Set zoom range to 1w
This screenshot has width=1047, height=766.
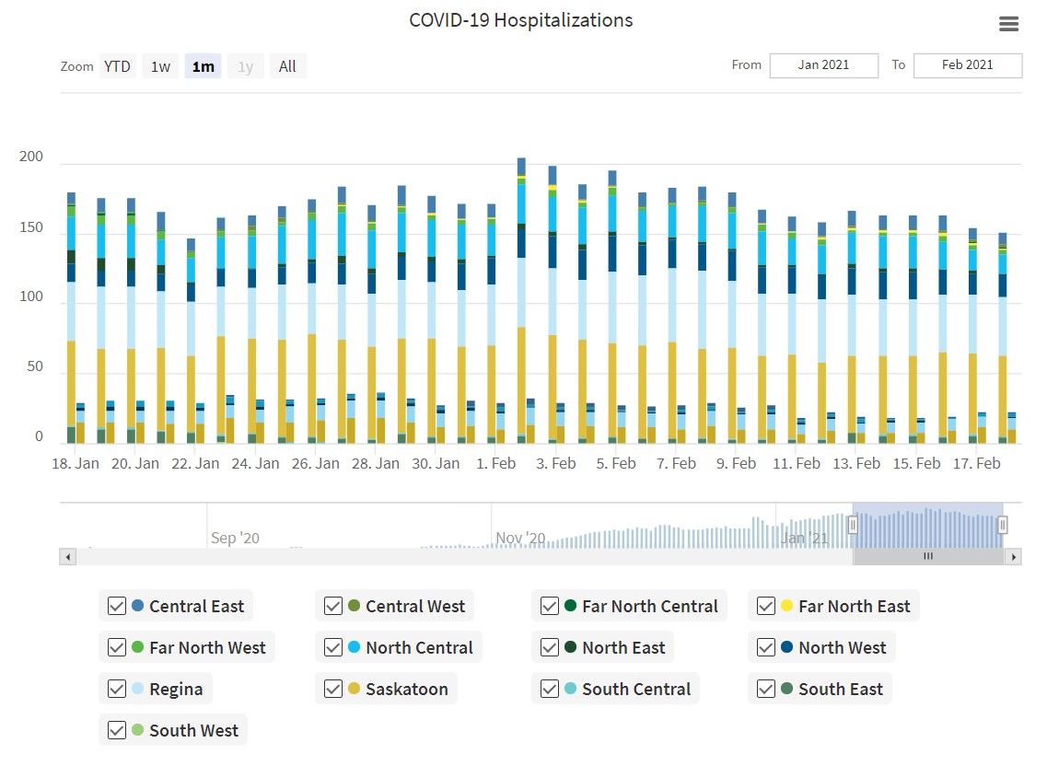(x=160, y=66)
